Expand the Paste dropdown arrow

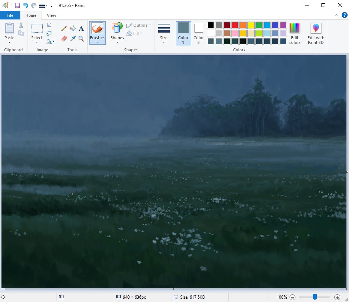click(9, 42)
